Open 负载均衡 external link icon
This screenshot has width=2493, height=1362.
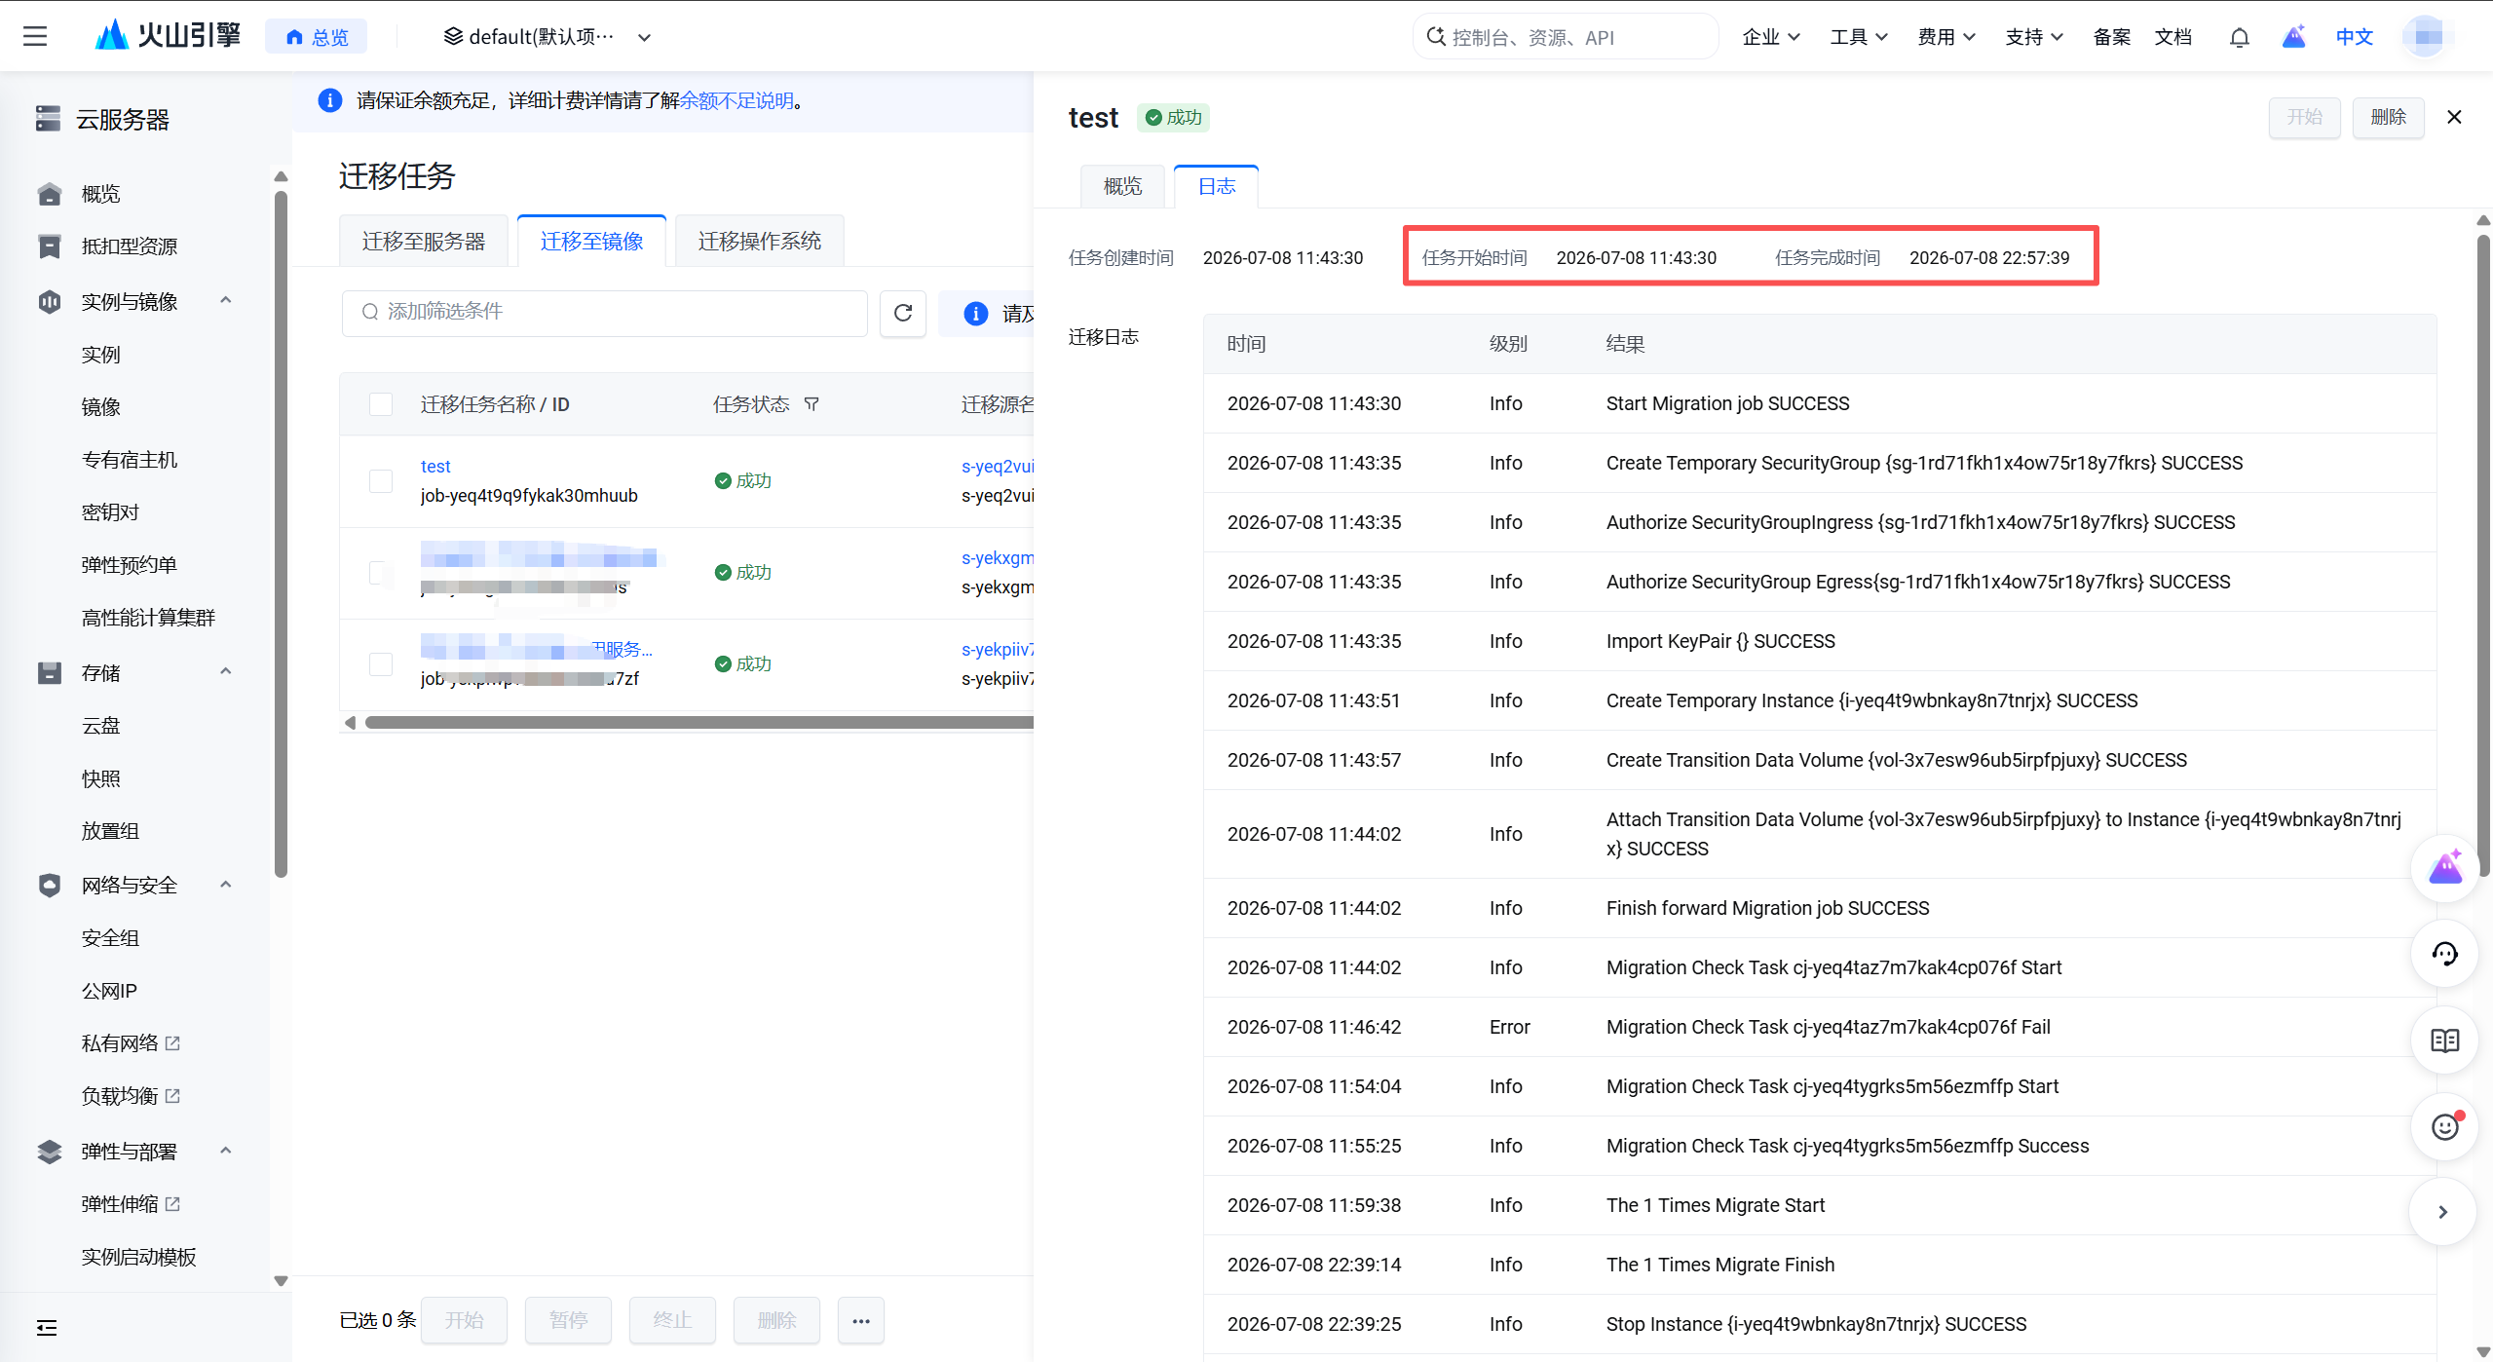[x=173, y=1096]
